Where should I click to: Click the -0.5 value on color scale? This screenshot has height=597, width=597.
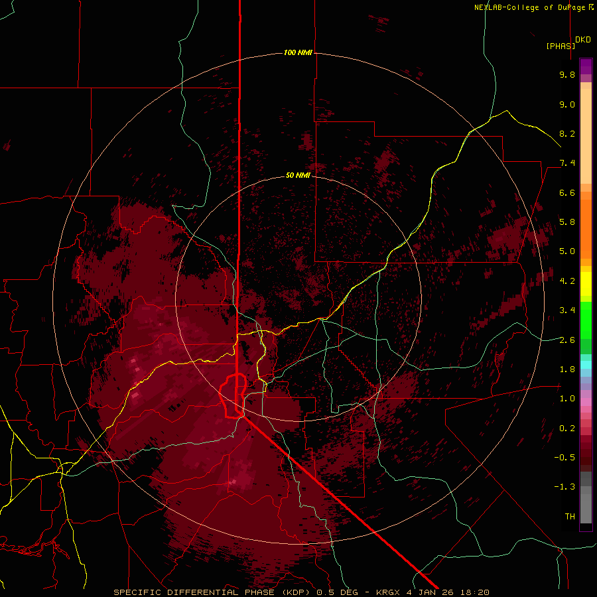click(564, 458)
